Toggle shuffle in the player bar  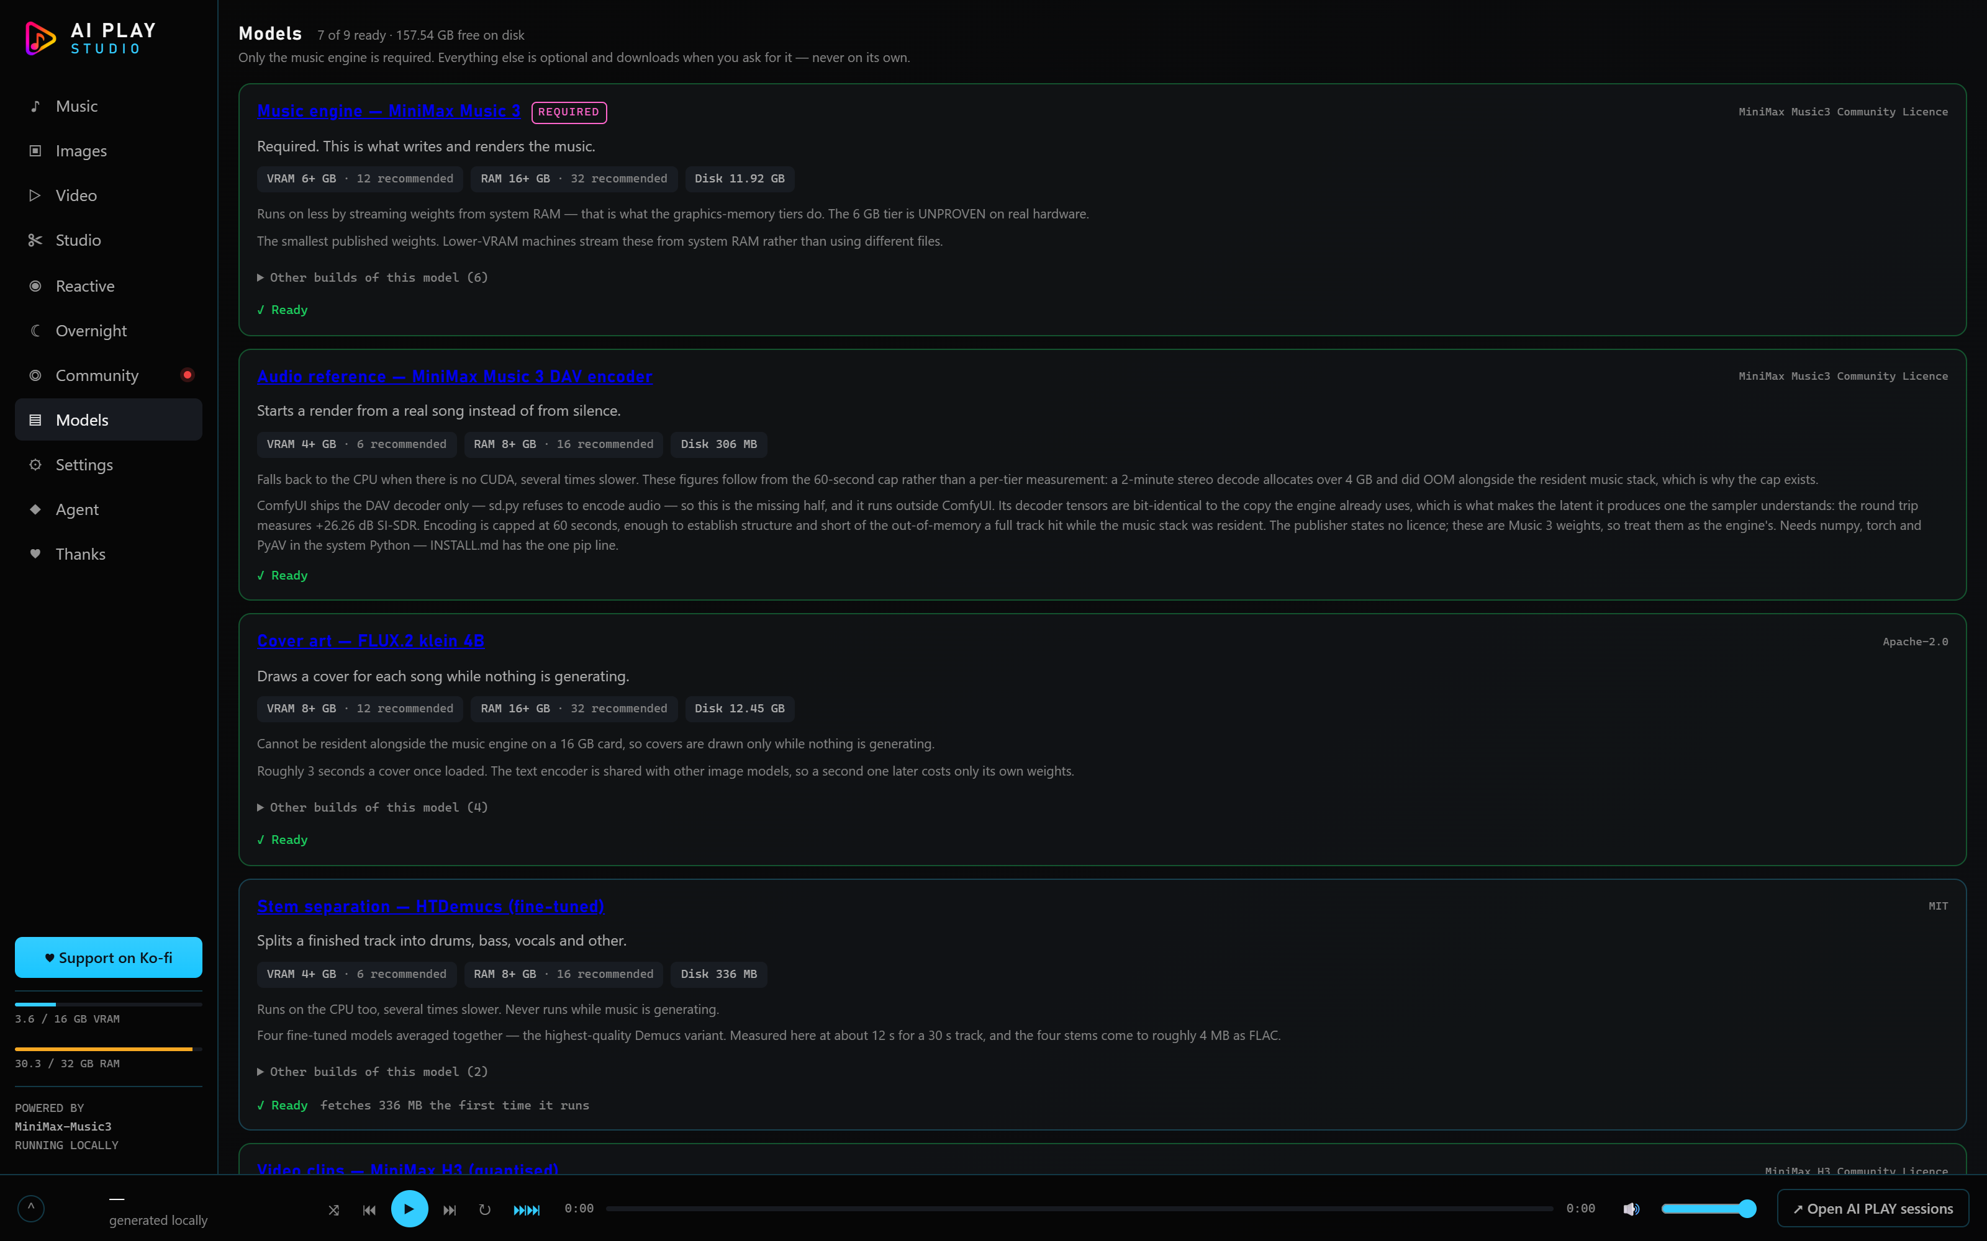(x=334, y=1209)
